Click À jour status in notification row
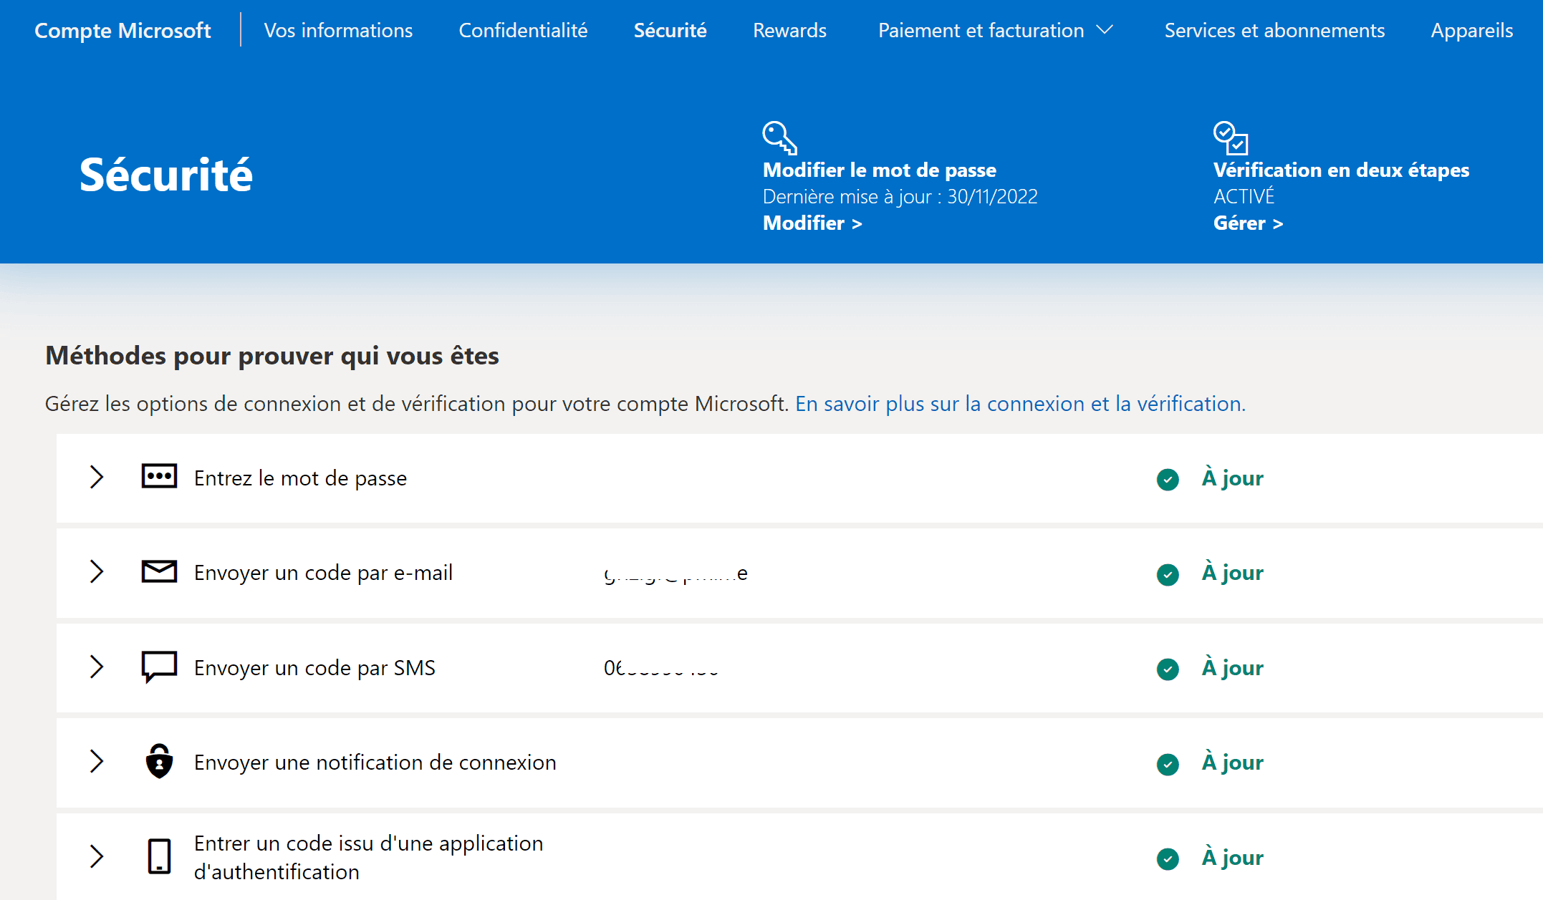Image resolution: width=1543 pixels, height=900 pixels. pos(1232,762)
